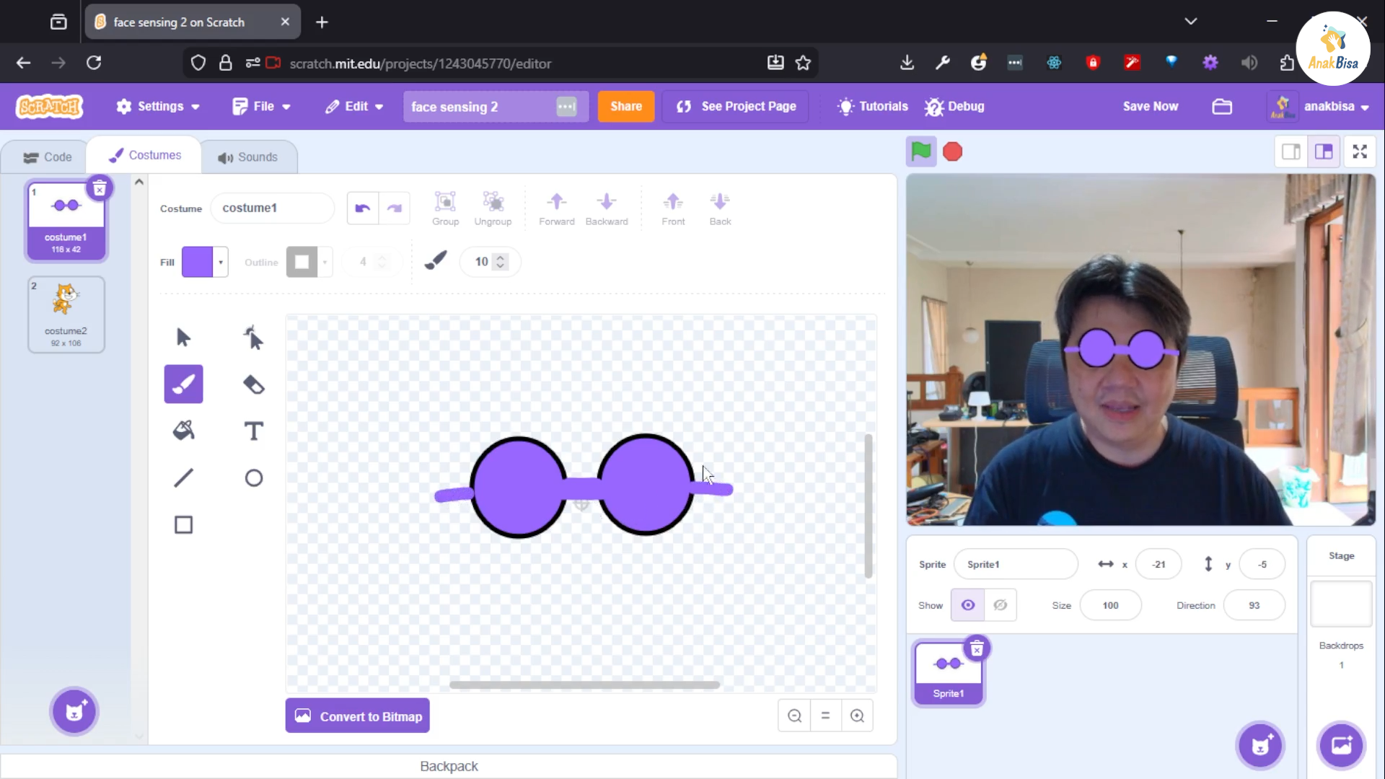The width and height of the screenshot is (1385, 779).
Task: Click Convert to Bitmap button
Action: (357, 716)
